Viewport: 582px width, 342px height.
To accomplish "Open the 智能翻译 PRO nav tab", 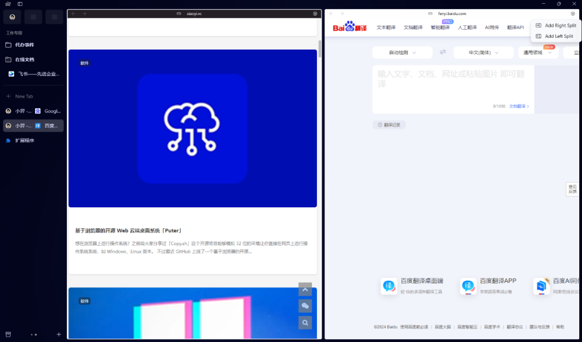I will 440,27.
